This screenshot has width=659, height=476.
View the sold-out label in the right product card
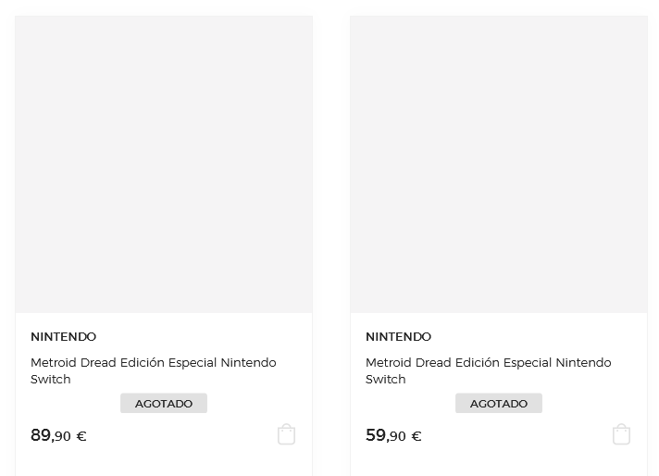pos(499,404)
